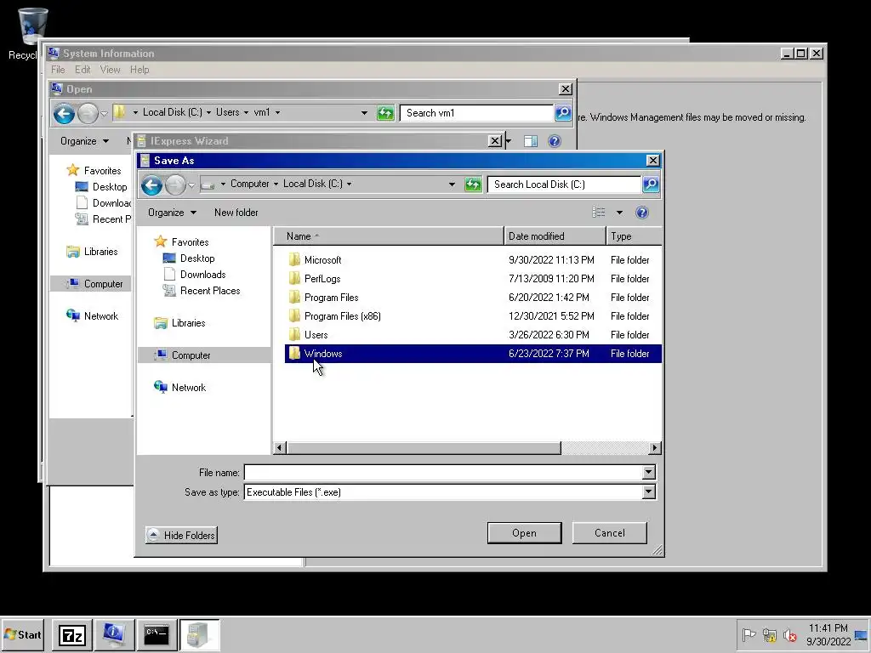Click the Start button
Viewport: 871px width, 653px height.
pos(22,634)
